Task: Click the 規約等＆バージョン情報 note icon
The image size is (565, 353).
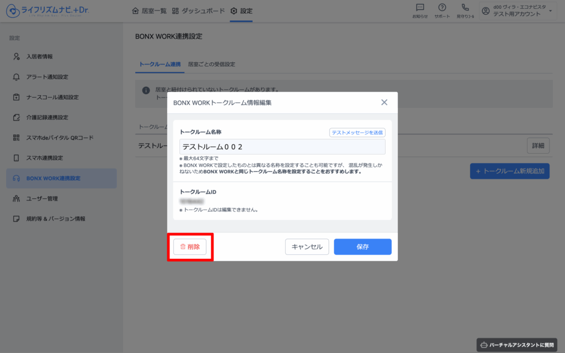Action: pos(16,219)
